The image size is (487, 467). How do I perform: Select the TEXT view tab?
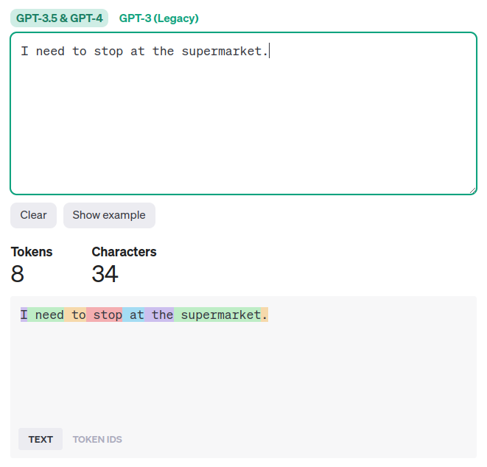41,439
